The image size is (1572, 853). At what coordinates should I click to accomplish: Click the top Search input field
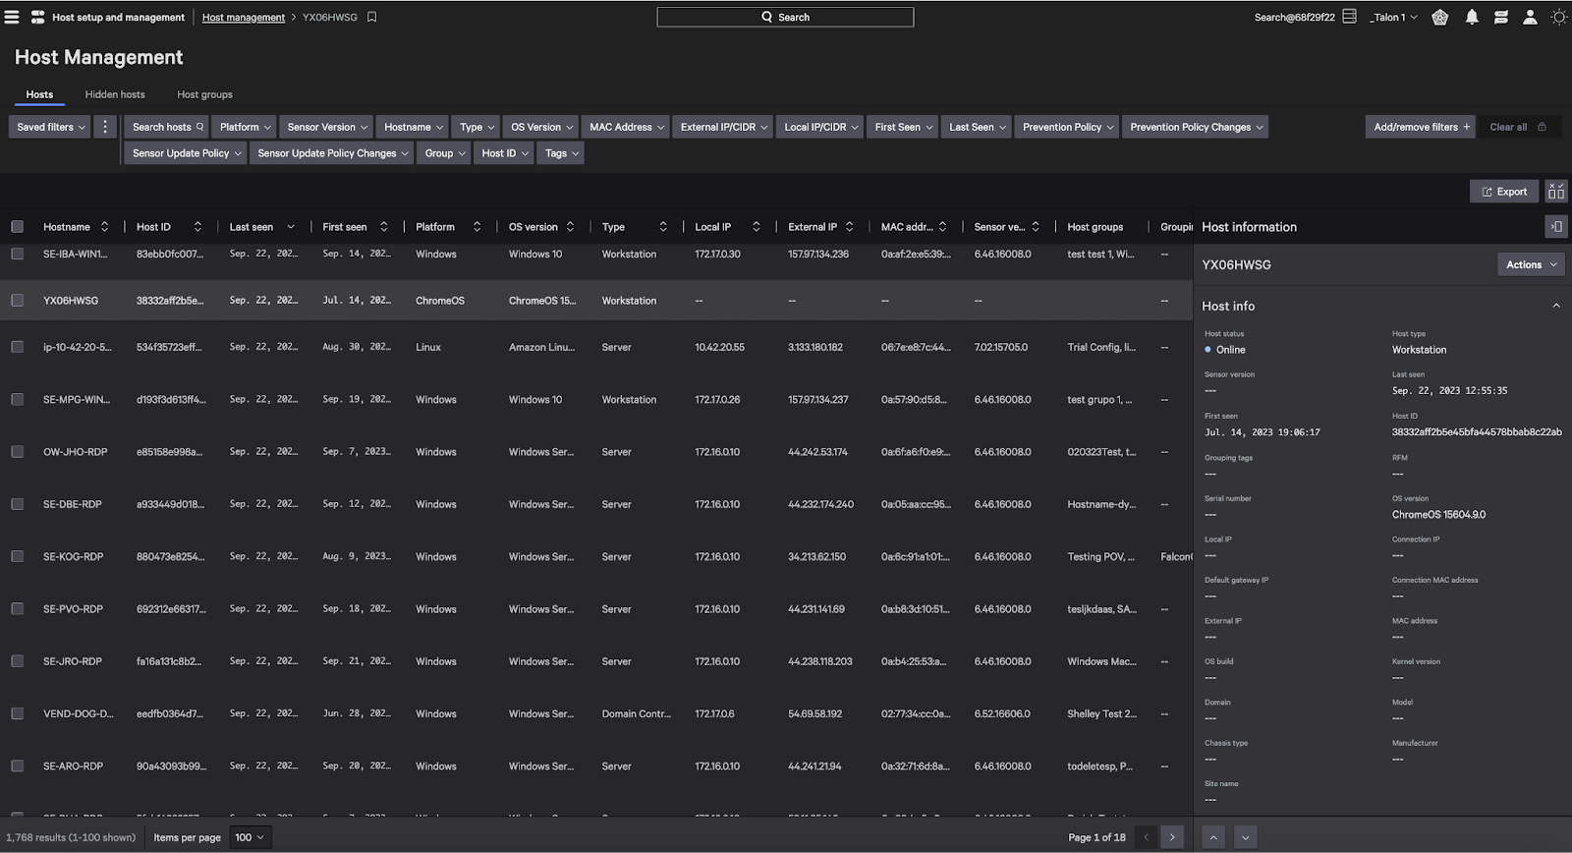pos(785,17)
